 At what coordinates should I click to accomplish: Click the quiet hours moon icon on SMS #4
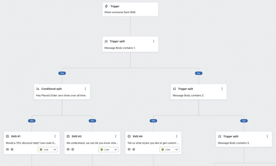(134, 149)
